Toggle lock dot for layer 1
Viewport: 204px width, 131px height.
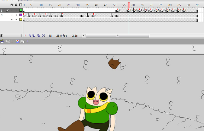(x=16, y=10)
